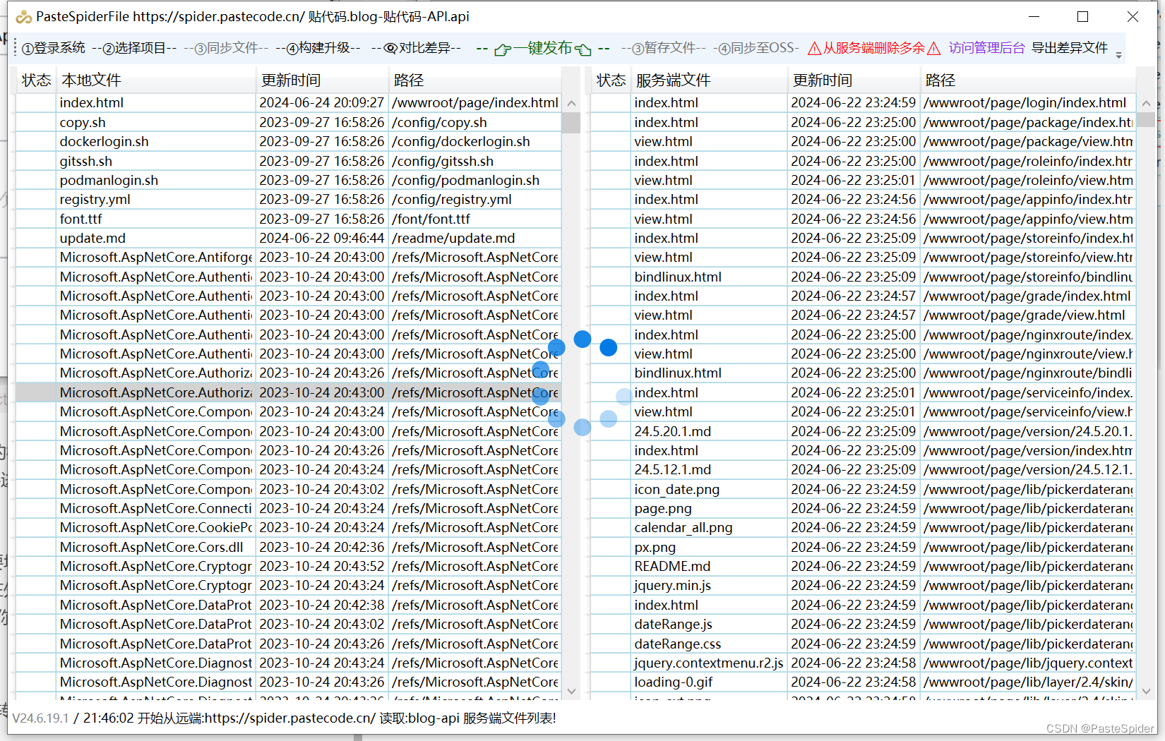Open the 访问管理后台 link
This screenshot has width=1165, height=741.
click(986, 48)
